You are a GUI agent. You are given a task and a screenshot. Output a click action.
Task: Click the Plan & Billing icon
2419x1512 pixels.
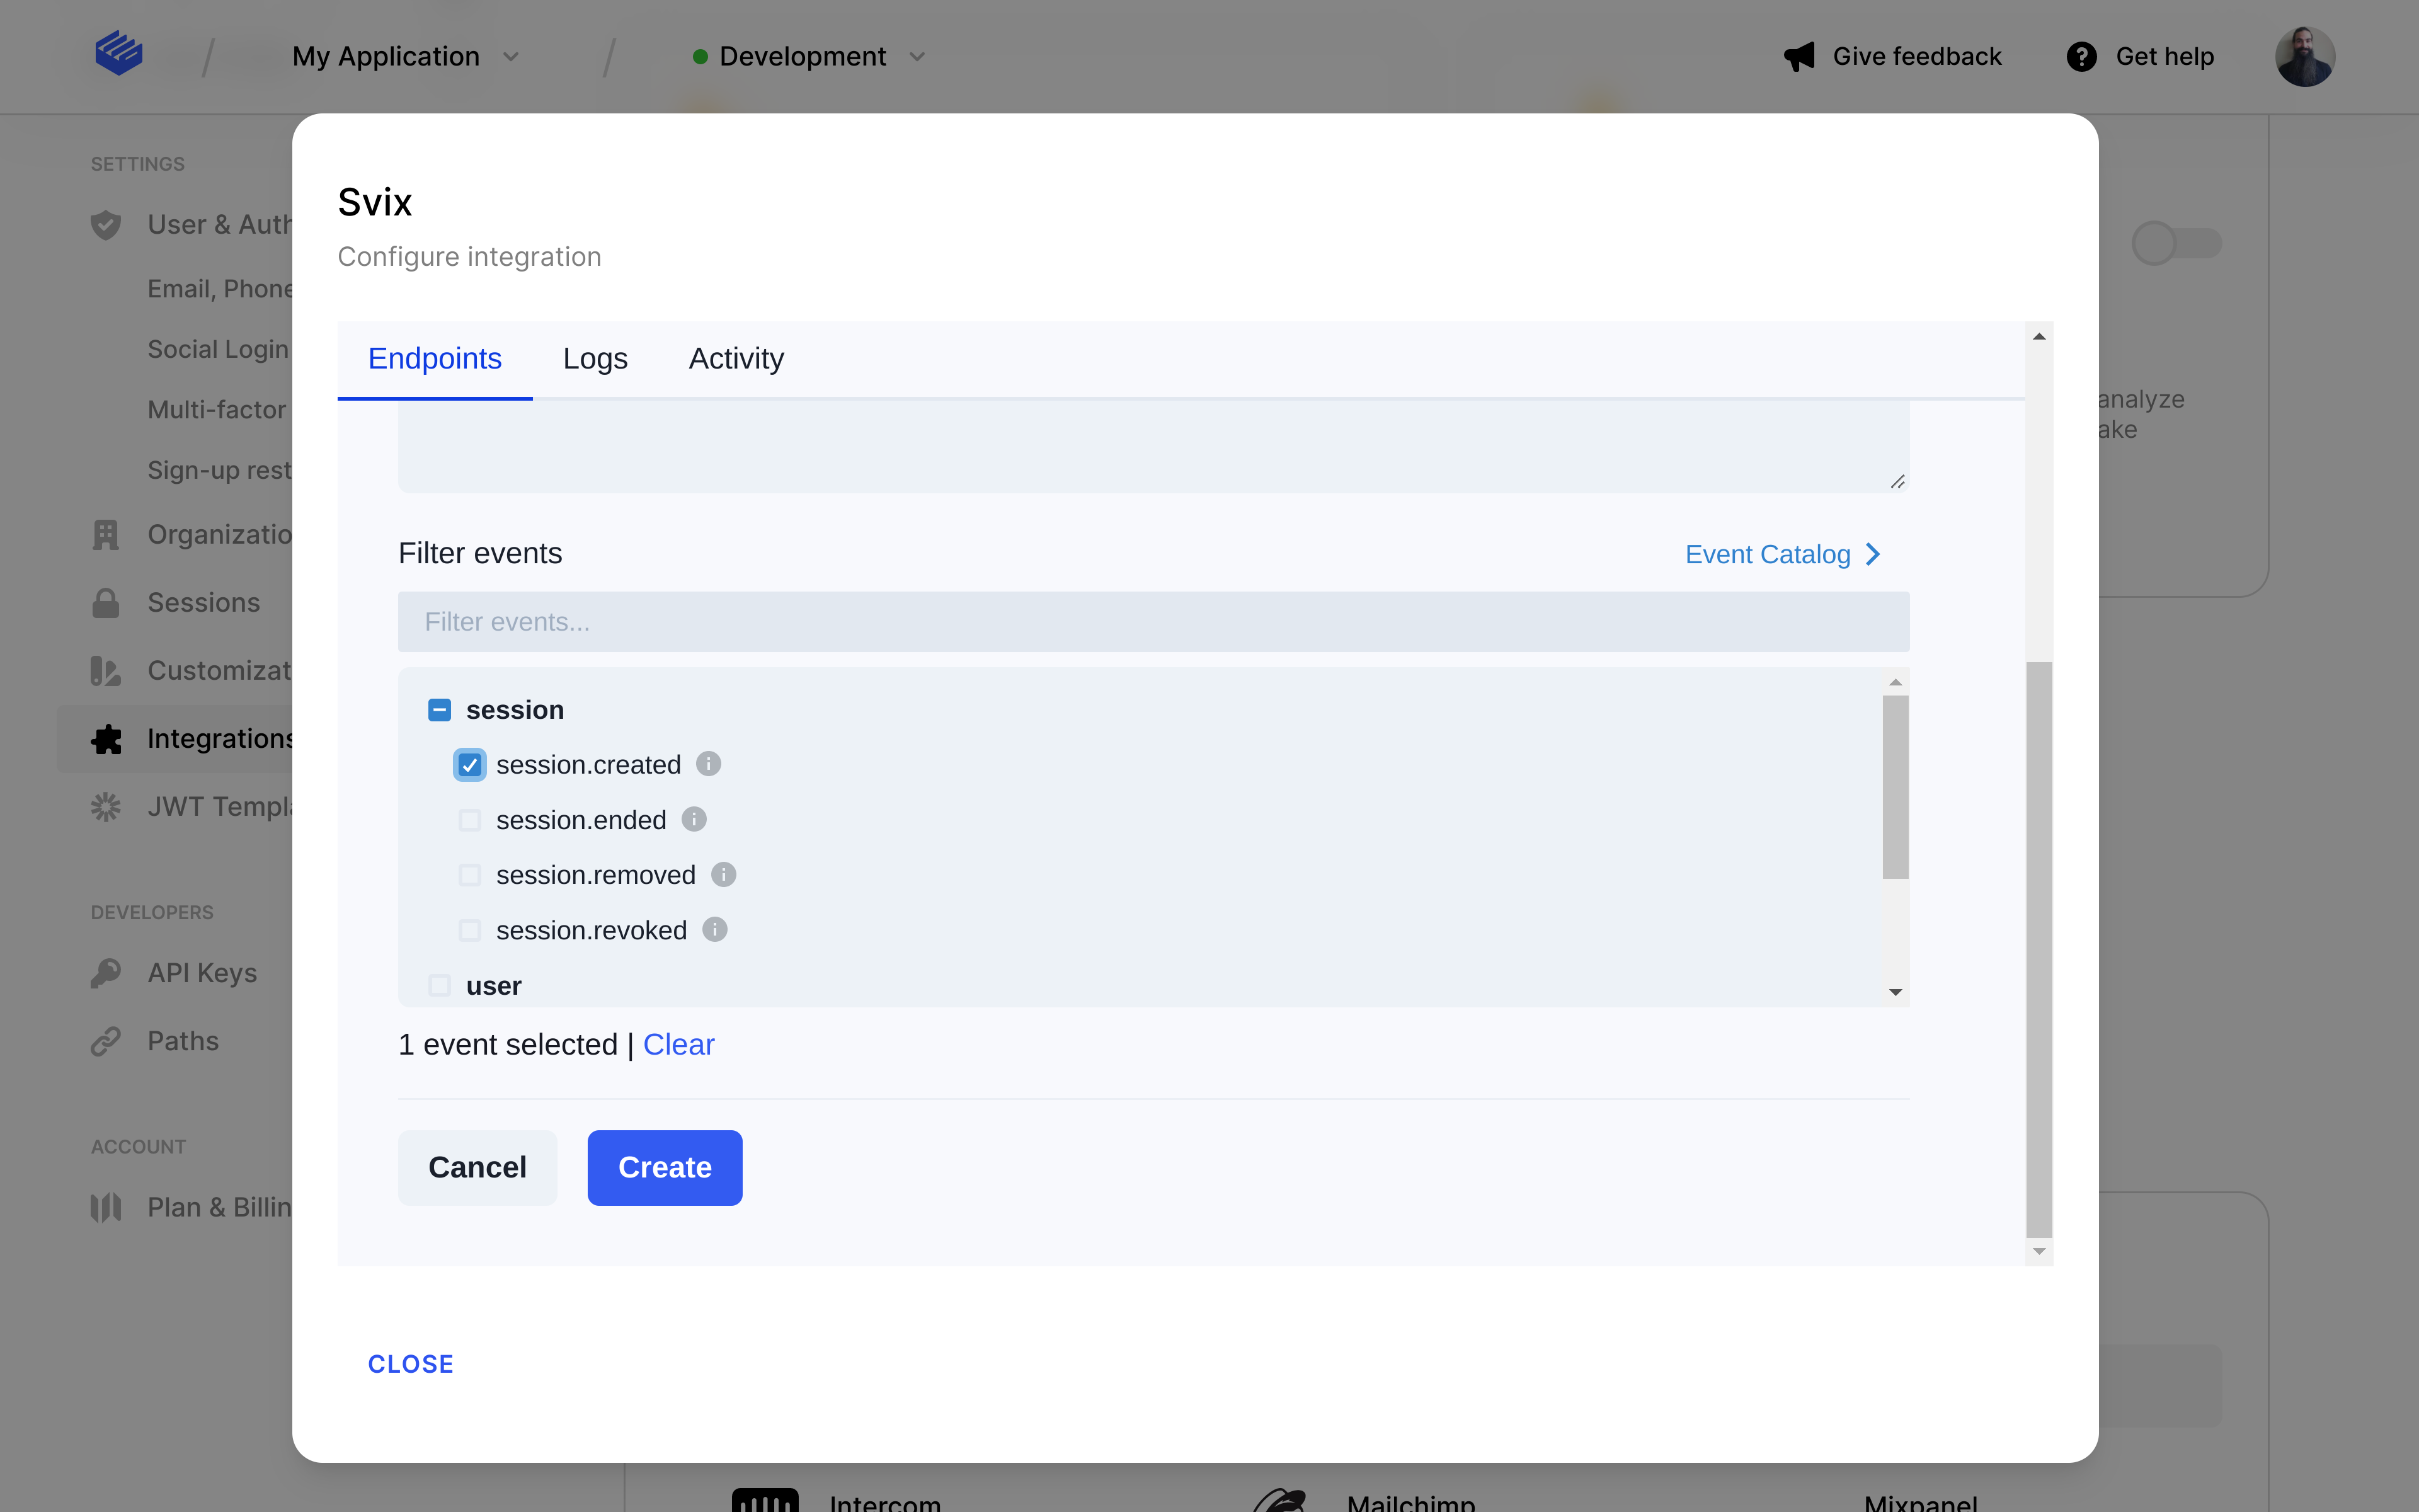click(106, 1207)
